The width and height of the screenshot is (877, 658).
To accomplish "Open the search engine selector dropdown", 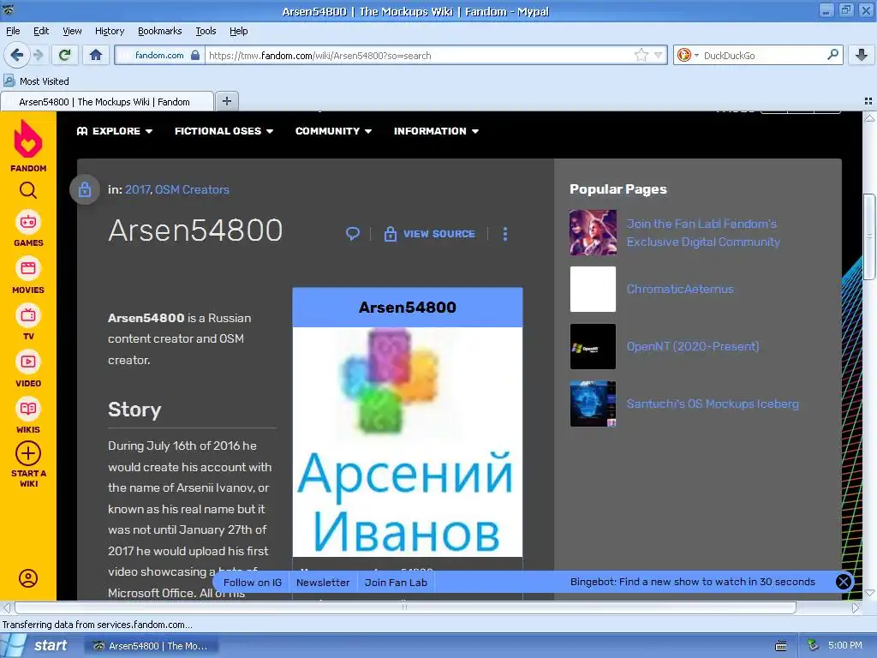I will tap(688, 55).
